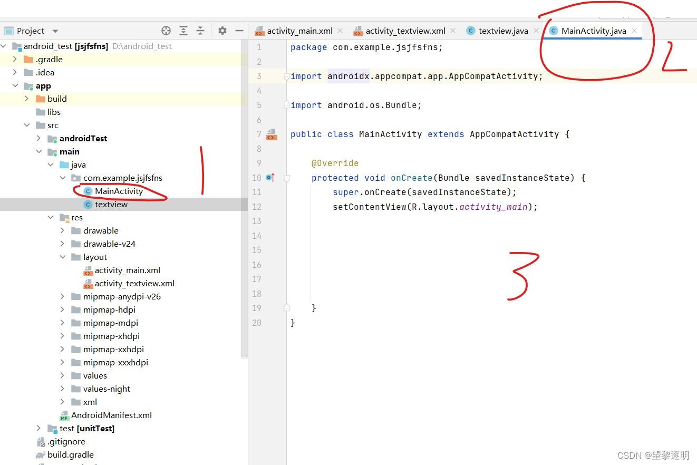This screenshot has width=697, height=465.
Task: Click the Select Opened File target icon
Action: click(166, 31)
